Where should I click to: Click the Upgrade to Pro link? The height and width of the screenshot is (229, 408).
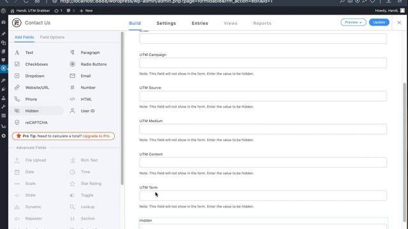coord(96,136)
